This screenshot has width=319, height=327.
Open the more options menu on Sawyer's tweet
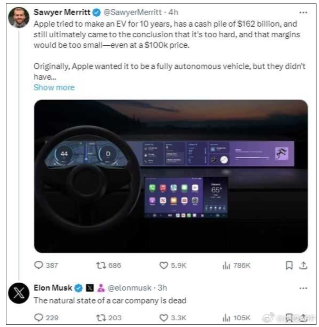pos(303,12)
